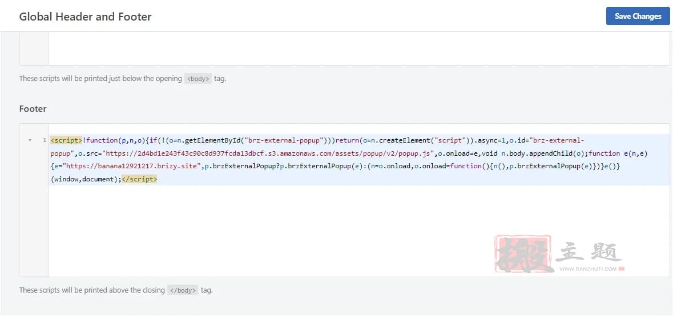Click the body scripts editor above Footer
The width and height of the screenshot is (673, 316).
coord(344,48)
